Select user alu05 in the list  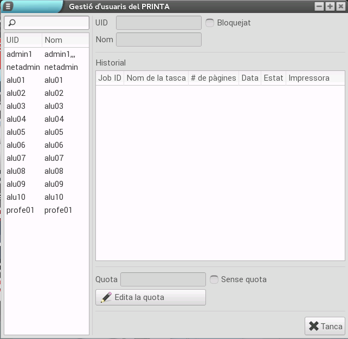[16, 132]
